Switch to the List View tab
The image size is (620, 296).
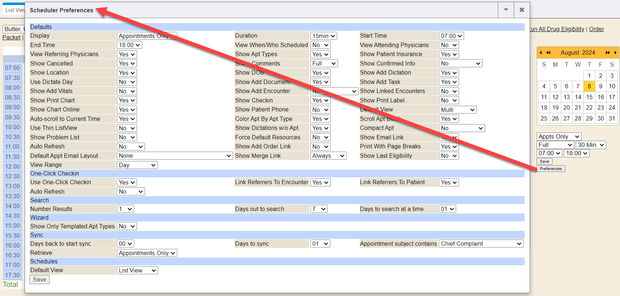(x=15, y=10)
